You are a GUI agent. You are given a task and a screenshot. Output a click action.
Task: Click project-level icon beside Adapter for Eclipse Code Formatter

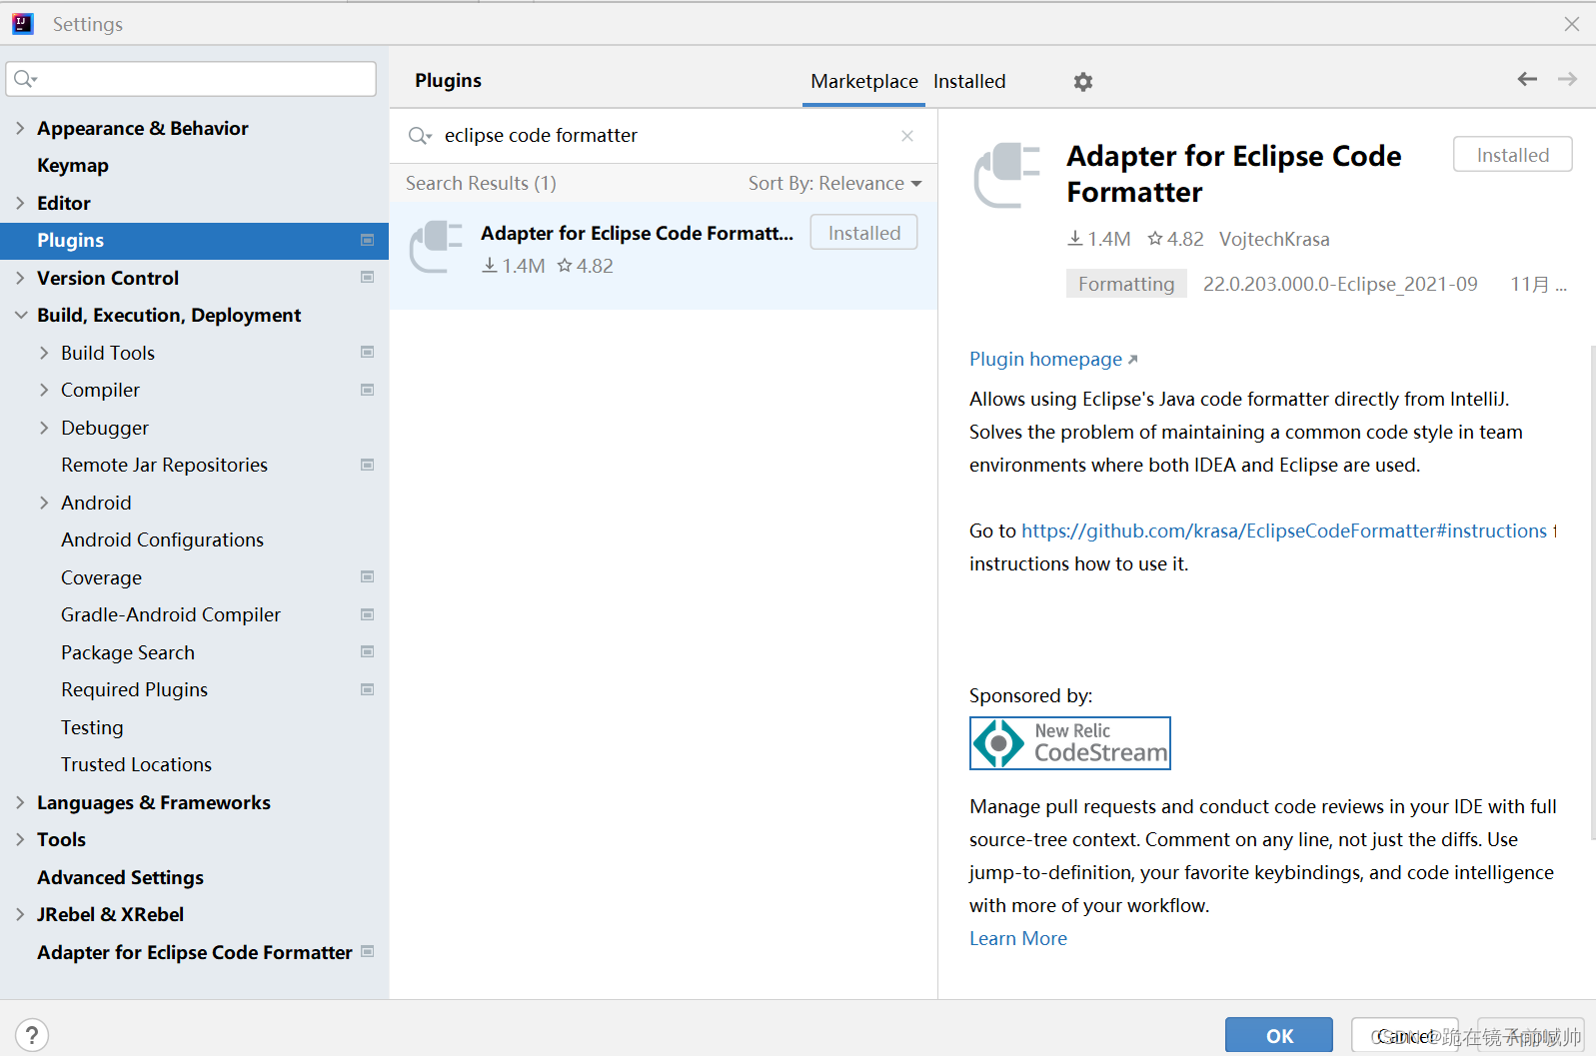(x=367, y=952)
